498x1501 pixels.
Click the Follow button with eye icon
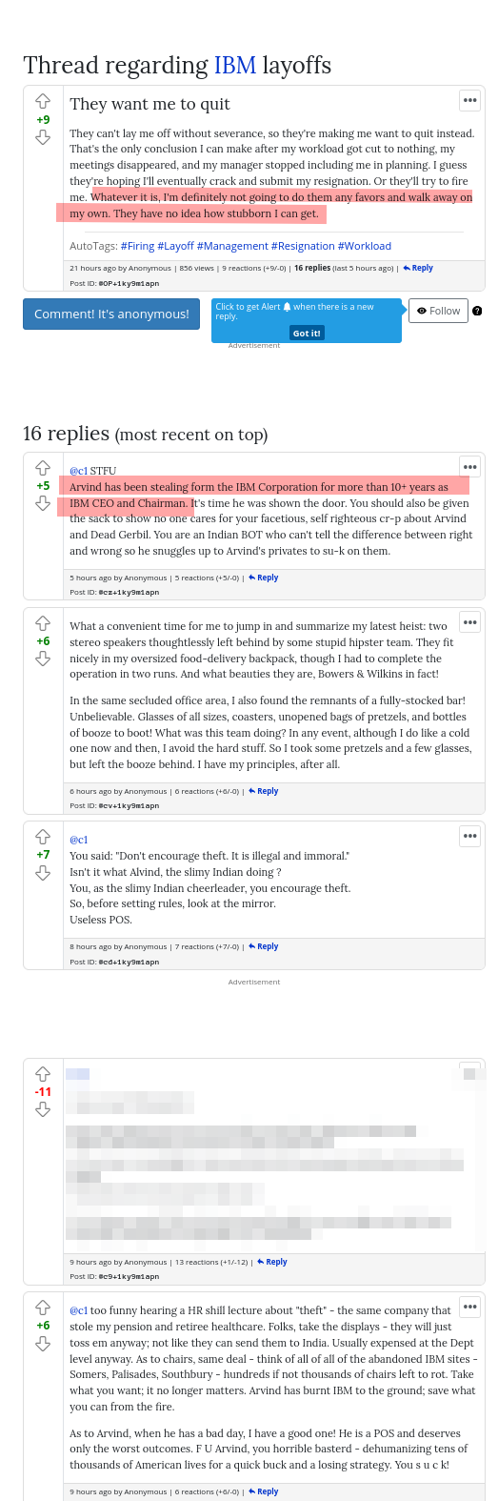(x=438, y=311)
